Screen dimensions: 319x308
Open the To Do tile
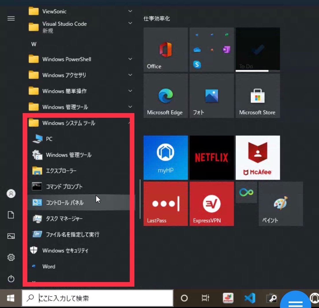[x=258, y=50]
